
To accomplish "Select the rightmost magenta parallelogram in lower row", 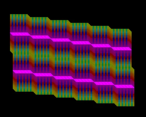I will (124, 86).
